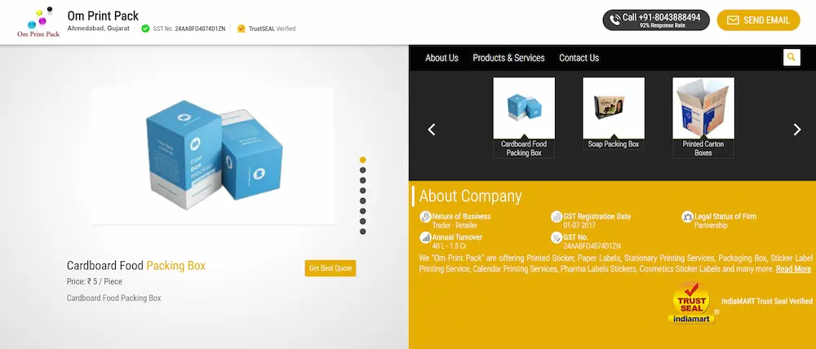
Task: Show next products with right arrow
Action: click(796, 130)
